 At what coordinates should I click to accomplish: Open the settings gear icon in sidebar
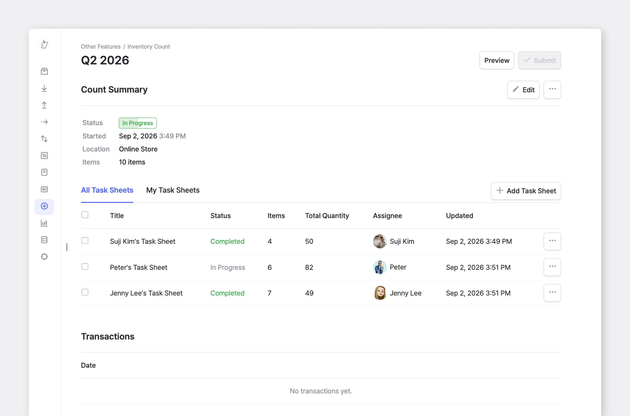point(44,257)
